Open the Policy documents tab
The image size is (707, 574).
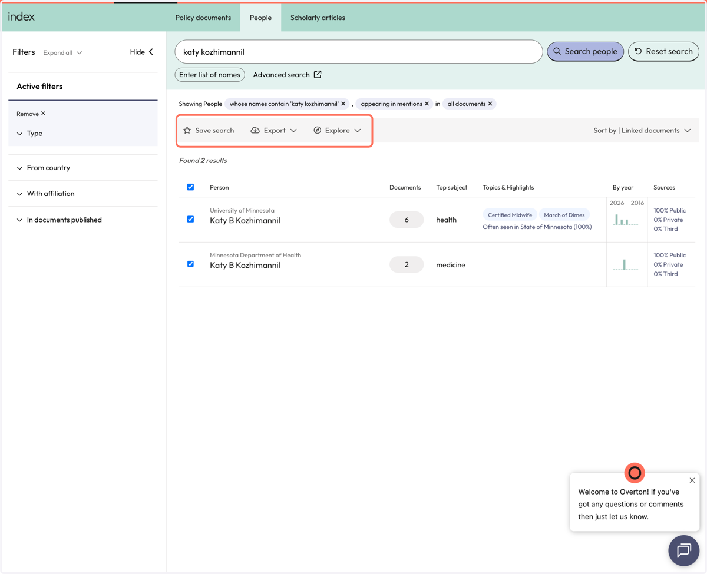(x=203, y=18)
